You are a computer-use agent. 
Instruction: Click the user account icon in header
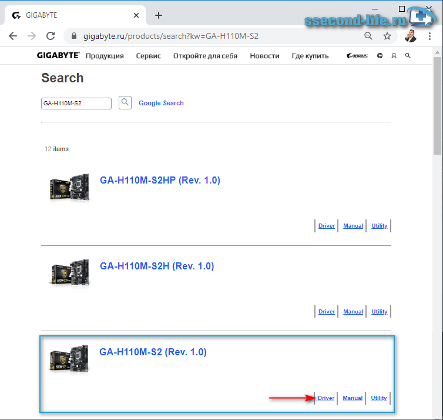coord(394,56)
